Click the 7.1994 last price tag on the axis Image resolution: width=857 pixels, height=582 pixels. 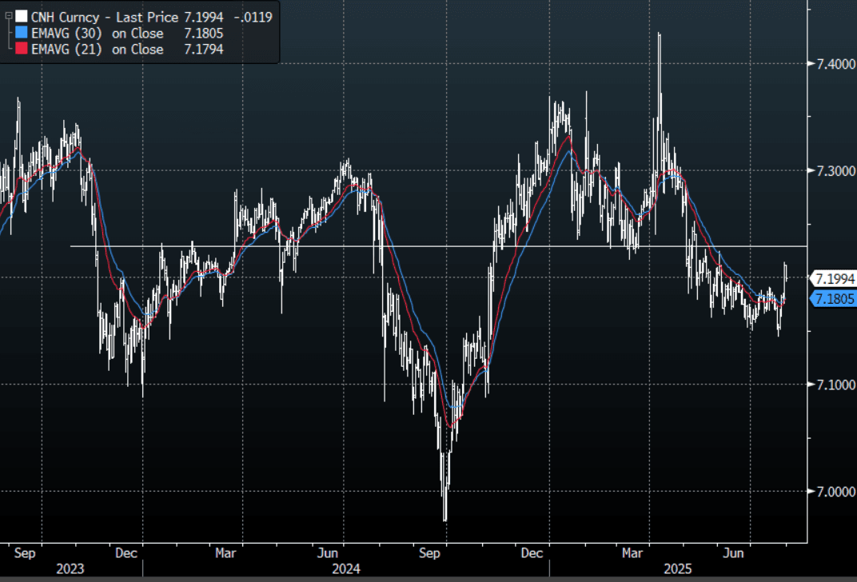(834, 278)
